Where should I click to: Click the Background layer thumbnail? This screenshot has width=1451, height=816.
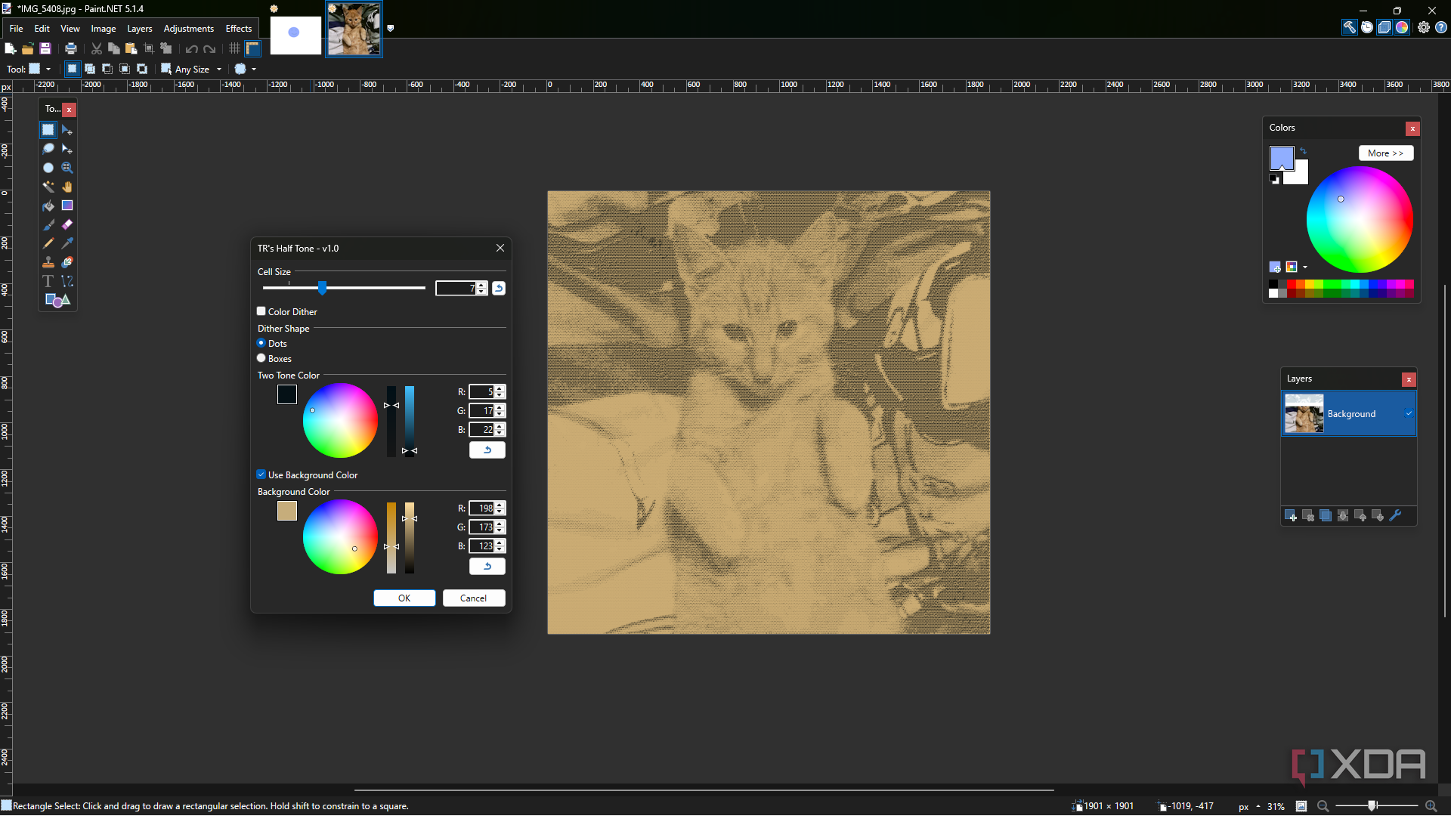(1304, 413)
